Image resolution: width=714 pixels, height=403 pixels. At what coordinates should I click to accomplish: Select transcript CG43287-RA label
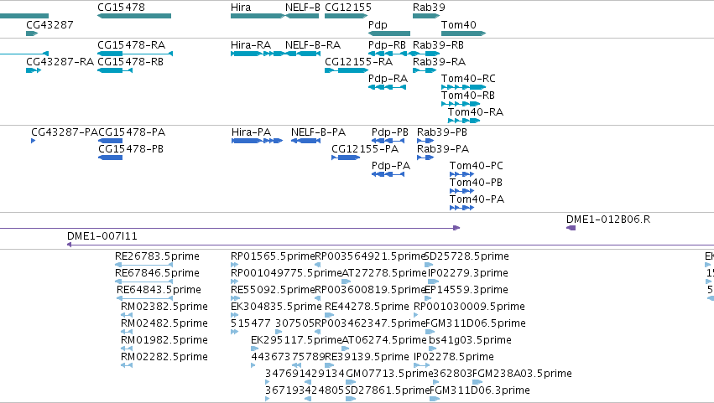tap(60, 62)
